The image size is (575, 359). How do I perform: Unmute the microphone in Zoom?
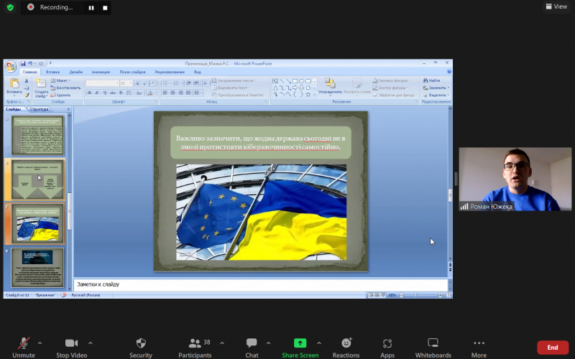pyautogui.click(x=24, y=348)
